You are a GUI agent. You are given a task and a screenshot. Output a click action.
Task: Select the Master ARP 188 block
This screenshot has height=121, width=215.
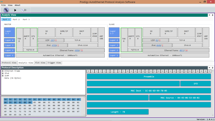101,37
